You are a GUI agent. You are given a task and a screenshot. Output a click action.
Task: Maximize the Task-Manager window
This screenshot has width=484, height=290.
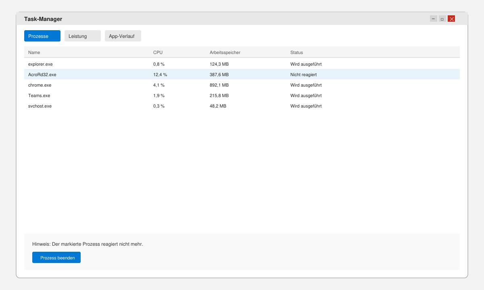pos(442,19)
